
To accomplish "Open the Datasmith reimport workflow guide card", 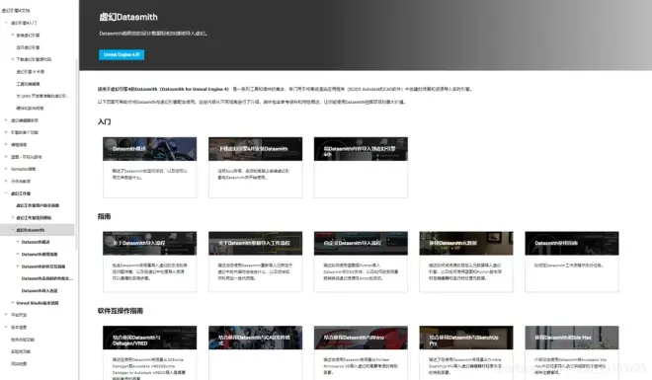I will coord(255,262).
